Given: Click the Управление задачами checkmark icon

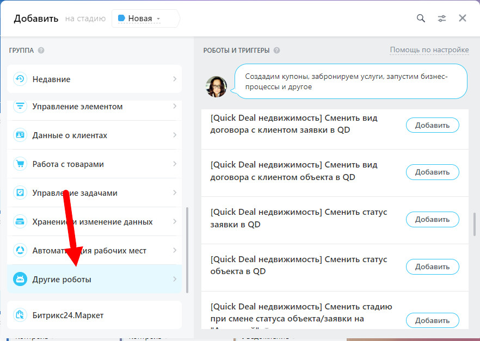Looking at the screenshot, I should (20, 193).
